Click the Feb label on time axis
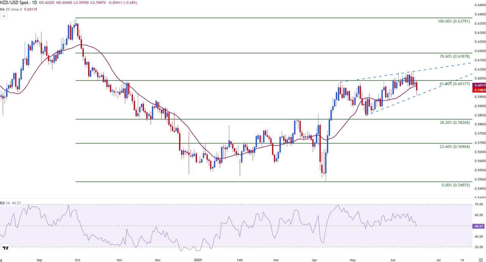Screen dimensions: 486x262 click(x=240, y=260)
